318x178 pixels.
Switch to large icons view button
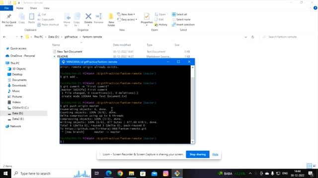click(x=314, y=166)
